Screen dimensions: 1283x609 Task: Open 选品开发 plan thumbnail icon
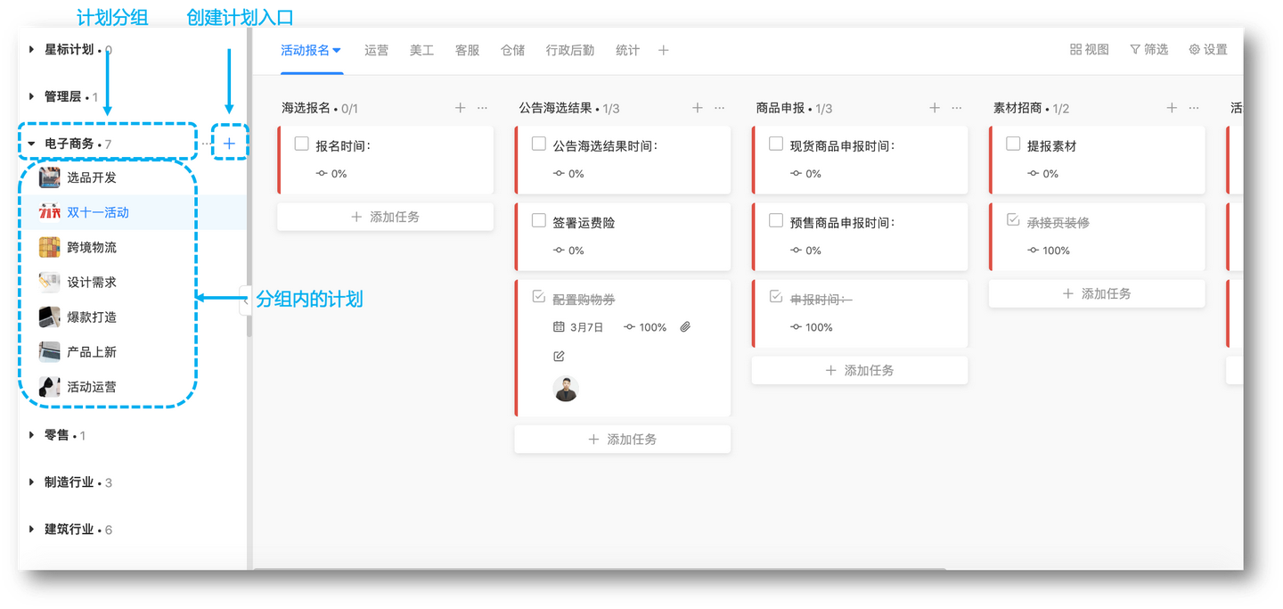50,177
